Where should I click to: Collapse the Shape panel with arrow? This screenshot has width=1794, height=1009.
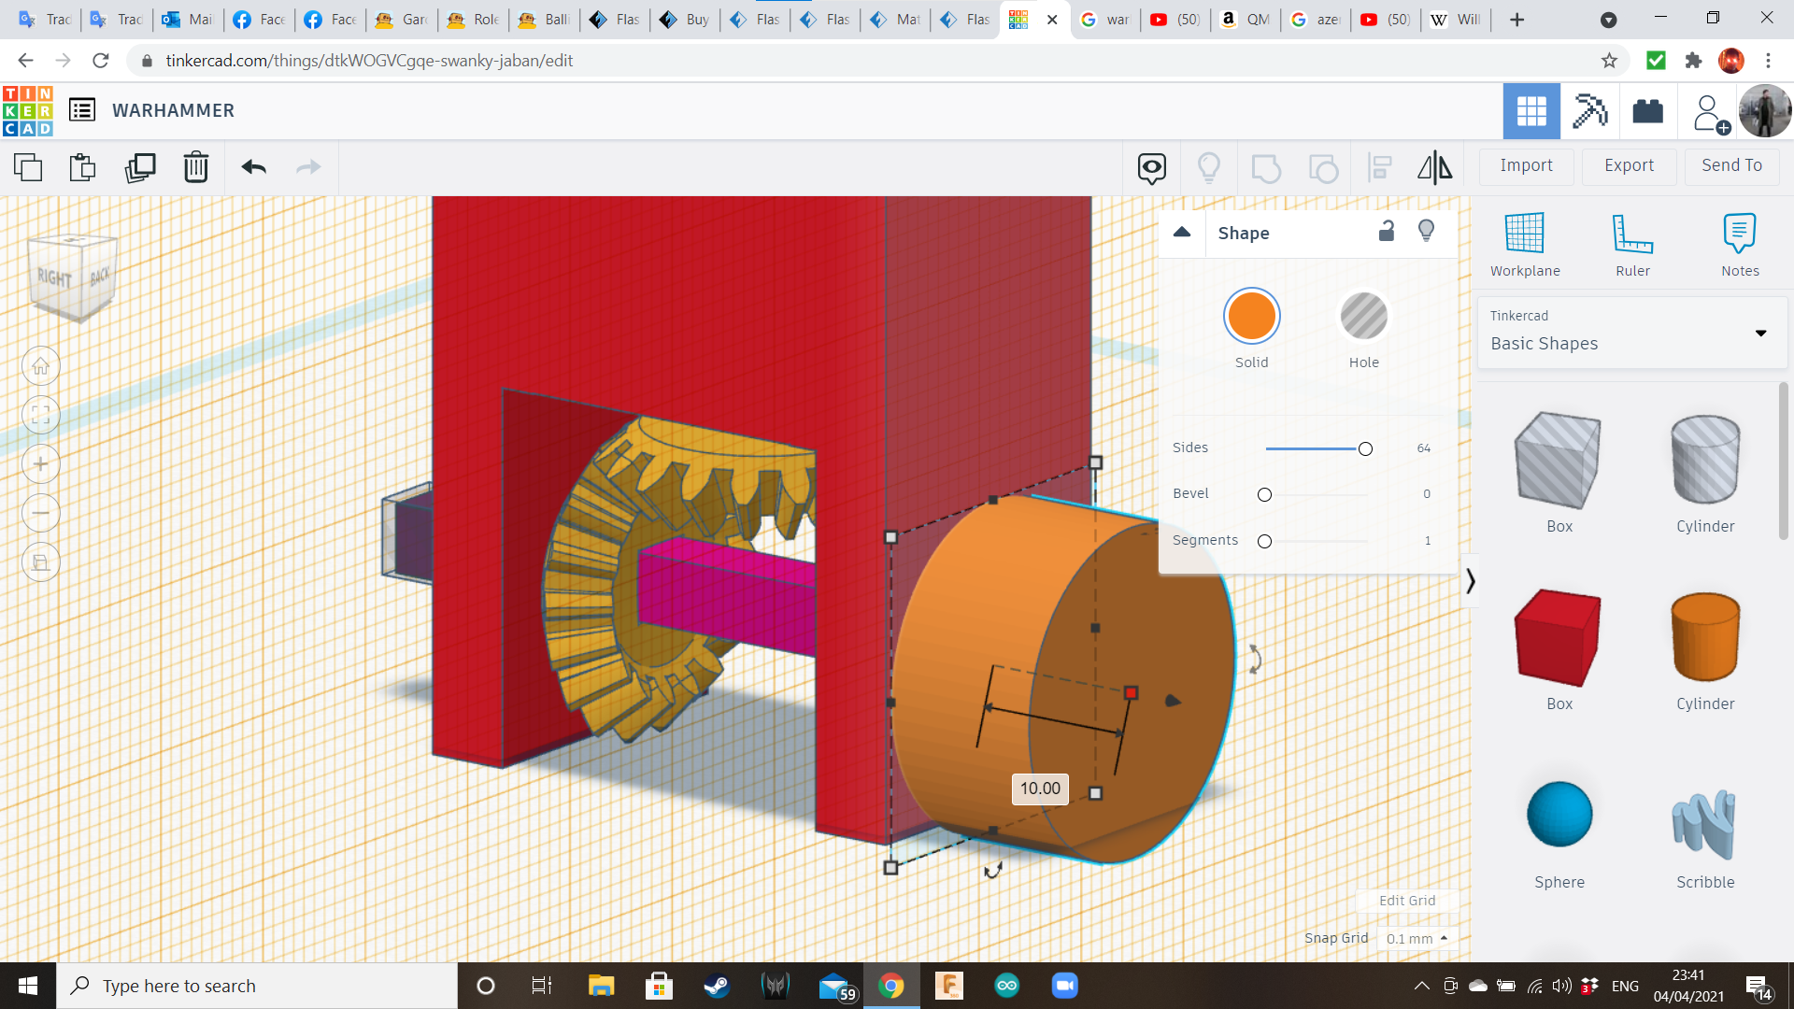1182,233
